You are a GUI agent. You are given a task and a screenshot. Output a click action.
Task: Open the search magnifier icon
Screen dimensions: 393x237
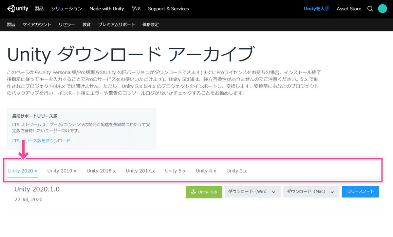[370, 9]
